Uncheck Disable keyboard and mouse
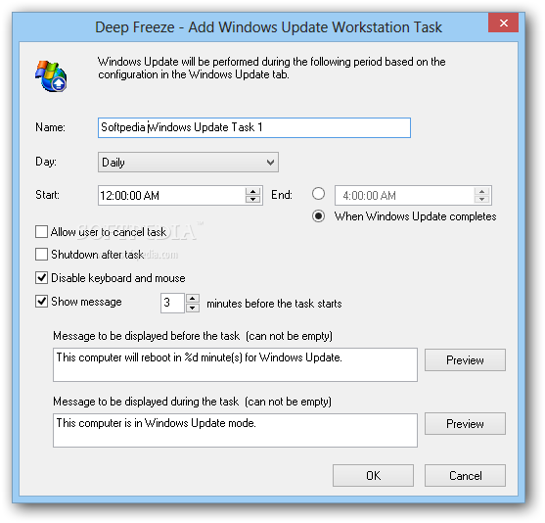This screenshot has width=545, height=523. 41,278
